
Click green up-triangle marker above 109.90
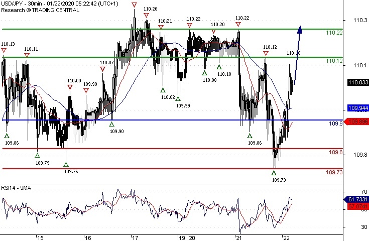pyautogui.click(x=111, y=125)
